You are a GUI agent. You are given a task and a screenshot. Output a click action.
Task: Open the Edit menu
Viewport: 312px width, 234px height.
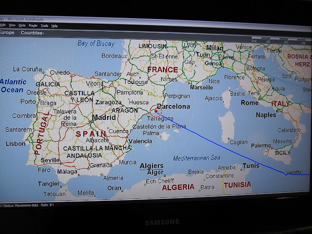click(3, 25)
